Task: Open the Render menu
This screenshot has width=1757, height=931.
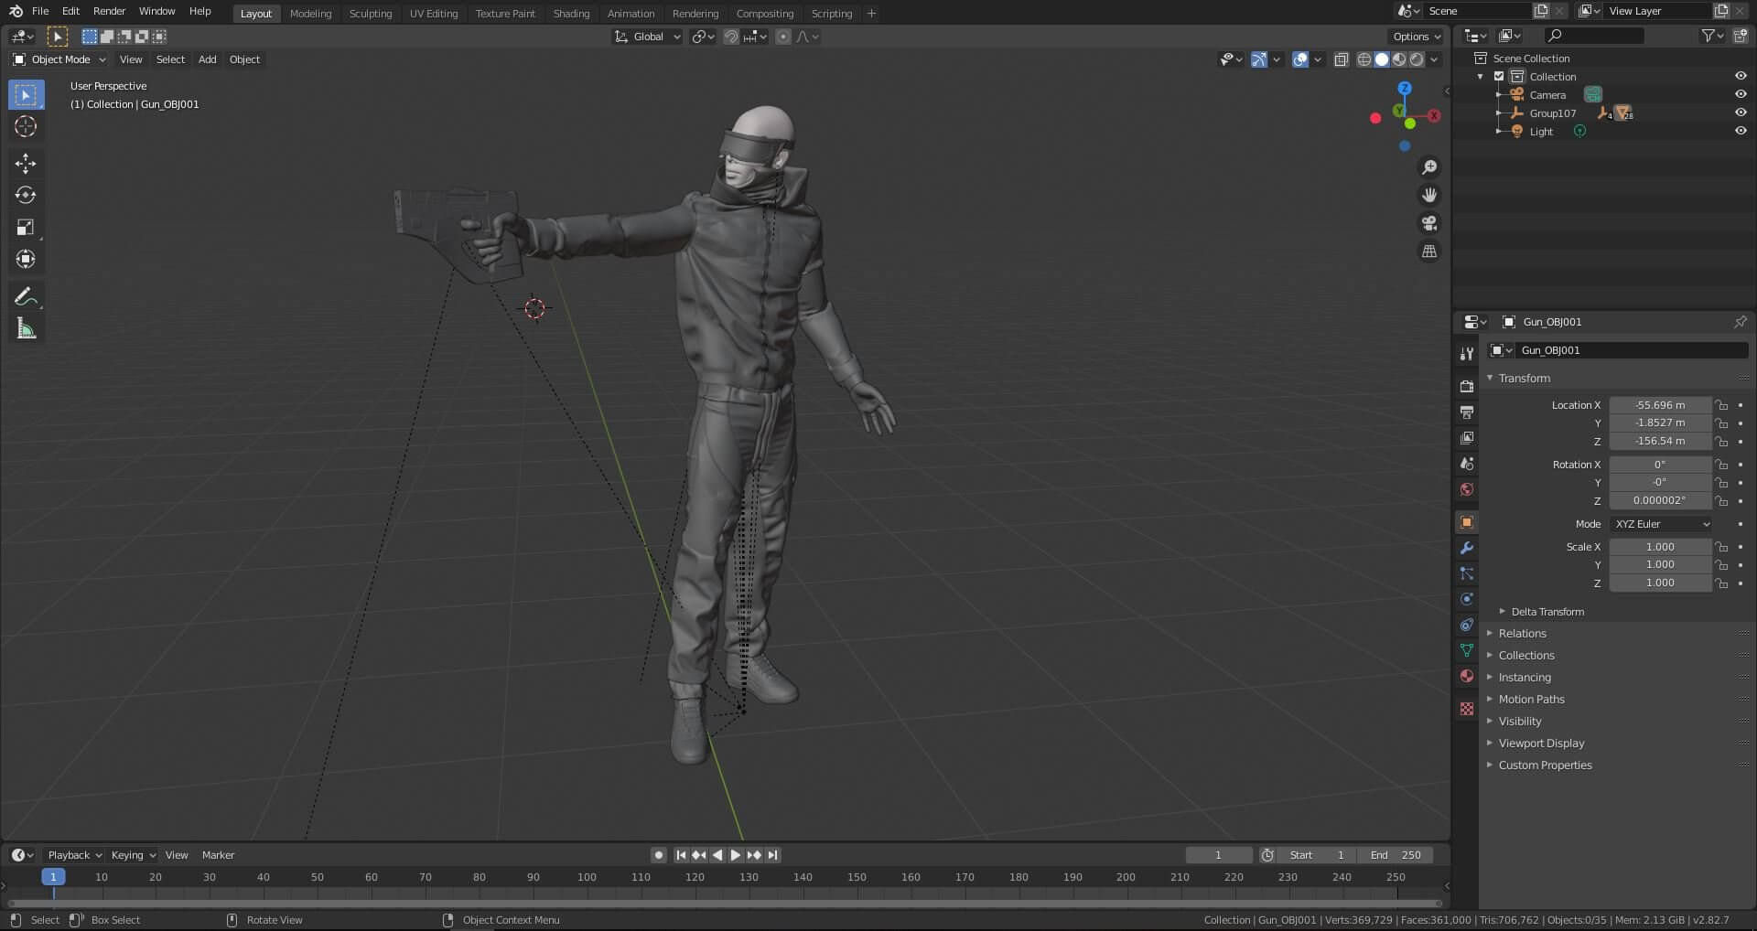Action: [109, 11]
